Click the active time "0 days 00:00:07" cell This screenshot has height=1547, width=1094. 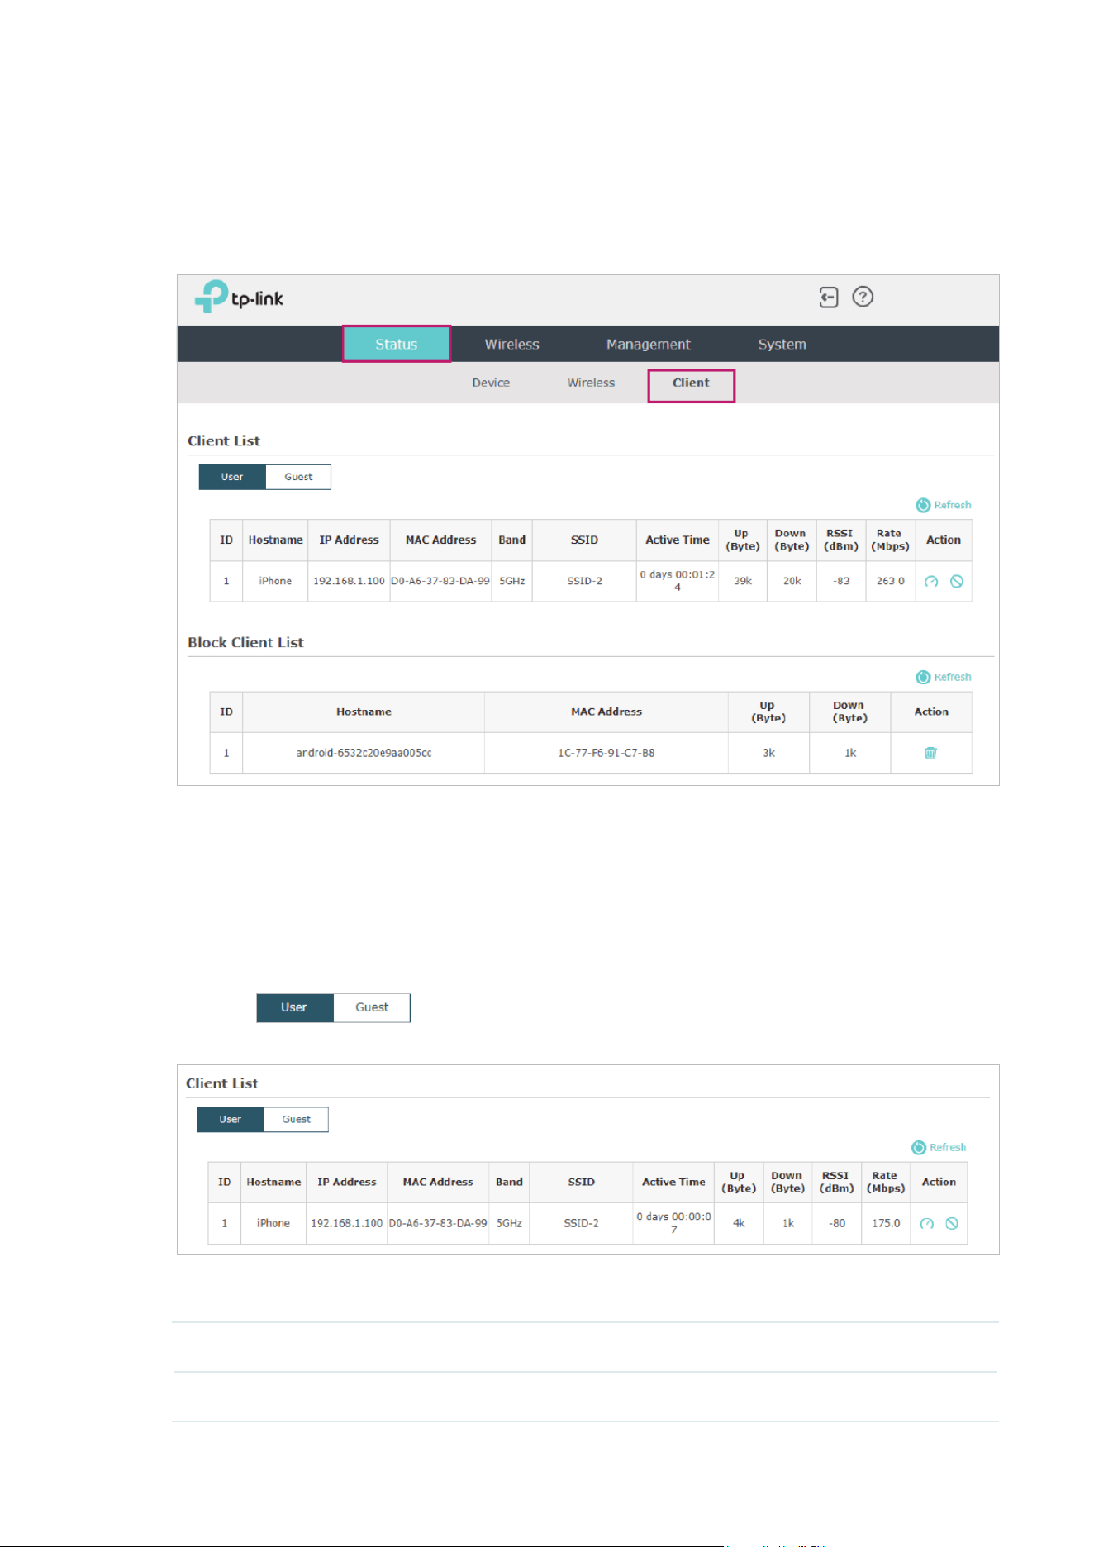coord(673,1223)
